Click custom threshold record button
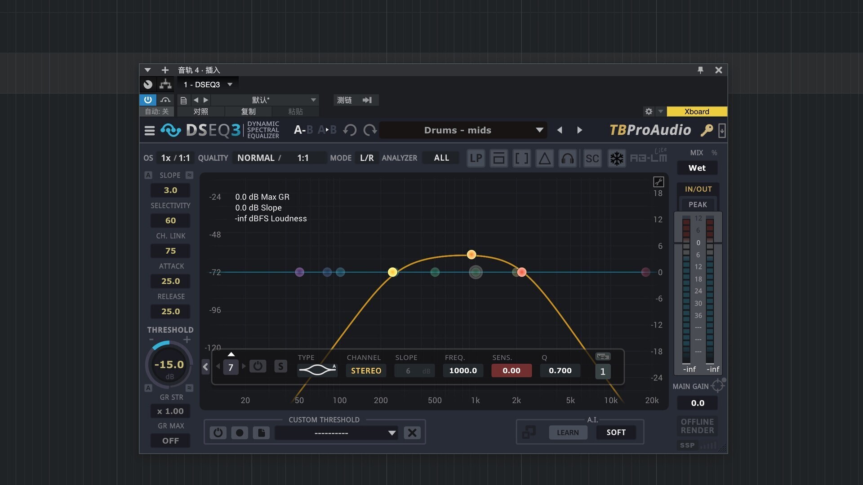Image resolution: width=863 pixels, height=485 pixels. click(x=240, y=432)
